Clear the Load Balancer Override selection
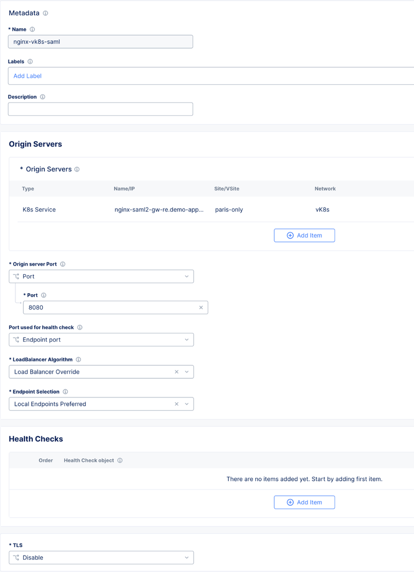Image resolution: width=414 pixels, height=572 pixels. click(x=177, y=372)
